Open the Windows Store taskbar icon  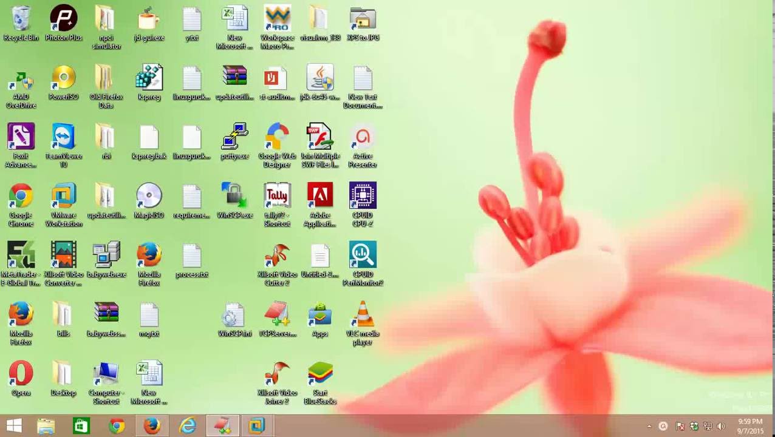click(x=81, y=426)
